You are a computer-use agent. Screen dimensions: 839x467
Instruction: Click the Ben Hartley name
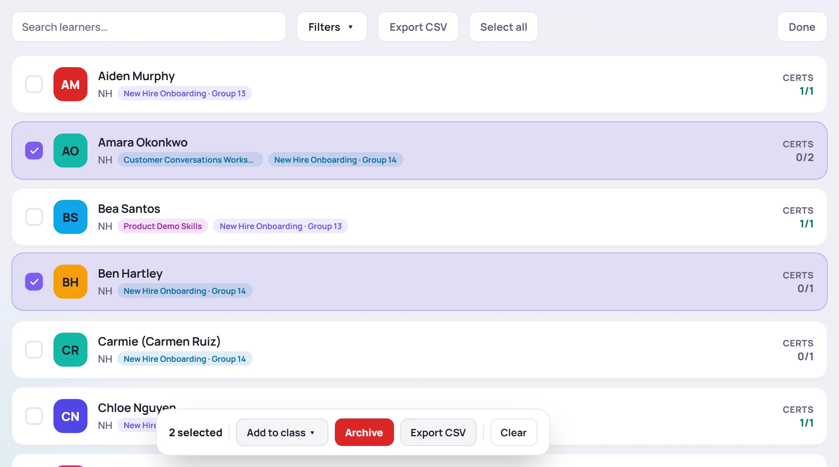pyautogui.click(x=130, y=274)
